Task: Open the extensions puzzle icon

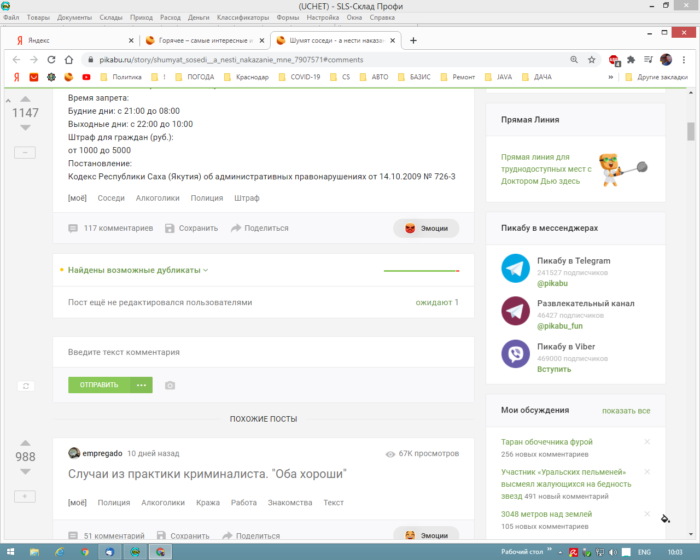Action: click(x=631, y=60)
